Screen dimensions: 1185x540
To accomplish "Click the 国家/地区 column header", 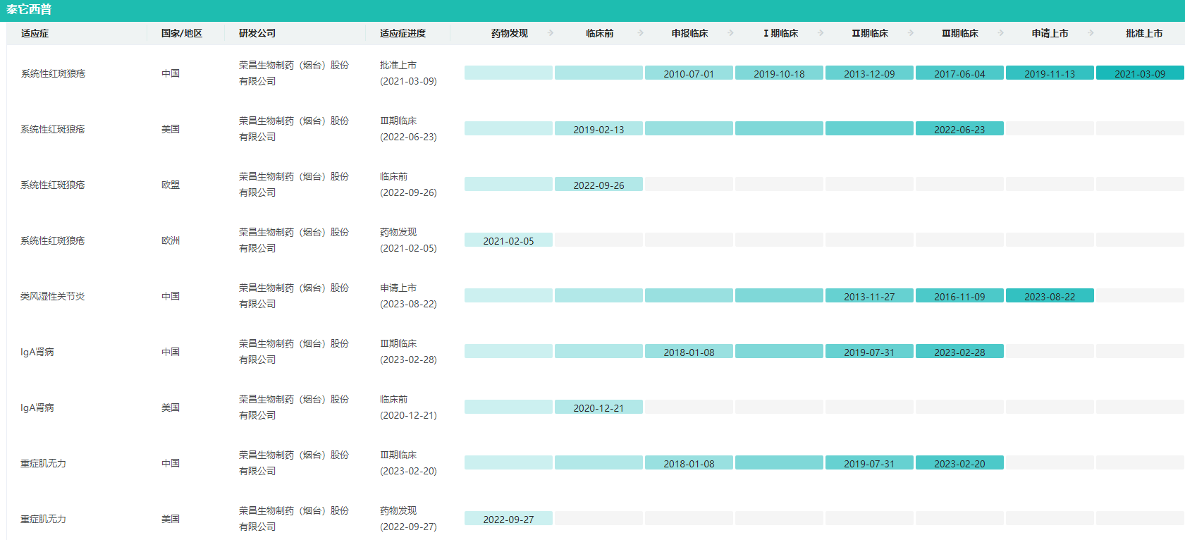I will (x=181, y=33).
